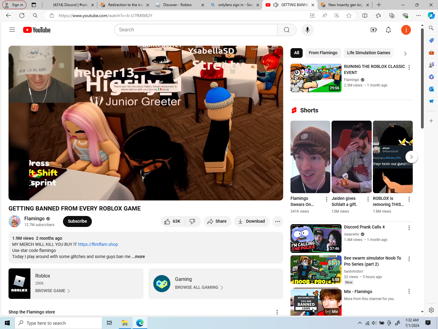Subscribe to Flamingo channel
Viewport: 438px width, 329px height.
point(77,221)
